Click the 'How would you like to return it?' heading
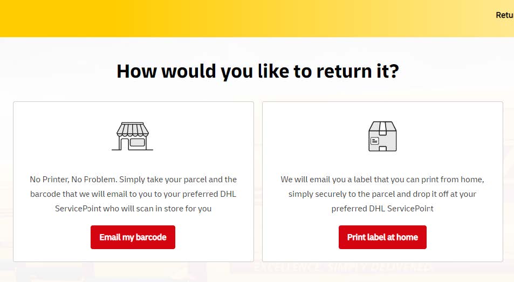Screen dimensions: 514x282 point(258,71)
